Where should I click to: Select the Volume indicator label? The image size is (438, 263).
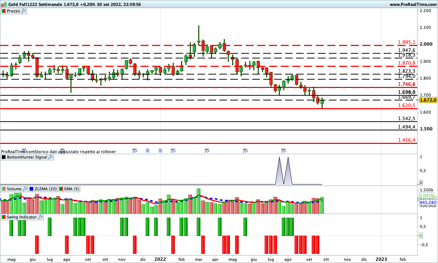(14, 189)
